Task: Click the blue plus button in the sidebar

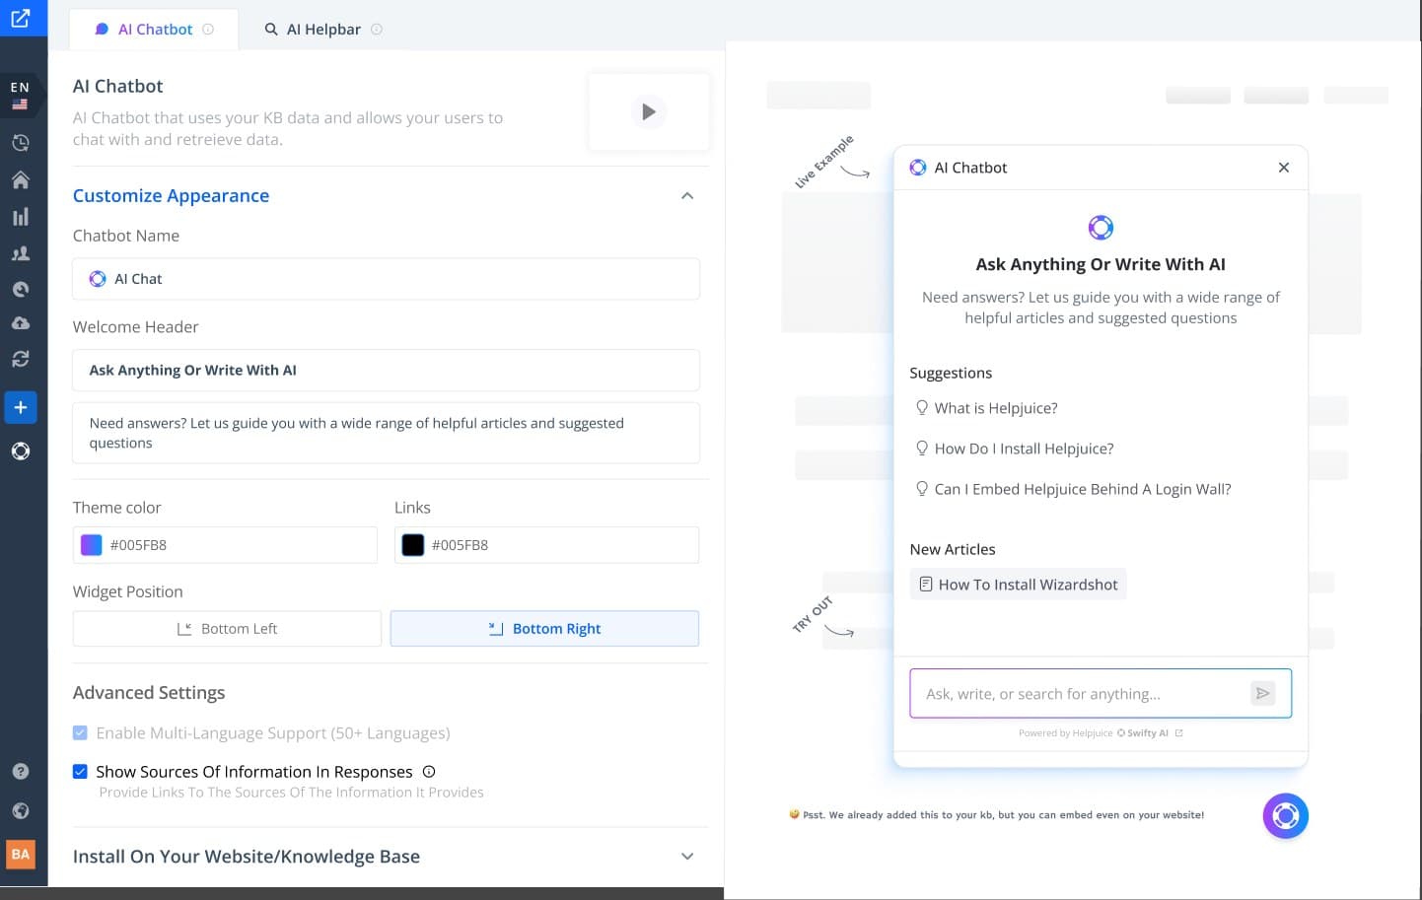Action: (x=20, y=407)
